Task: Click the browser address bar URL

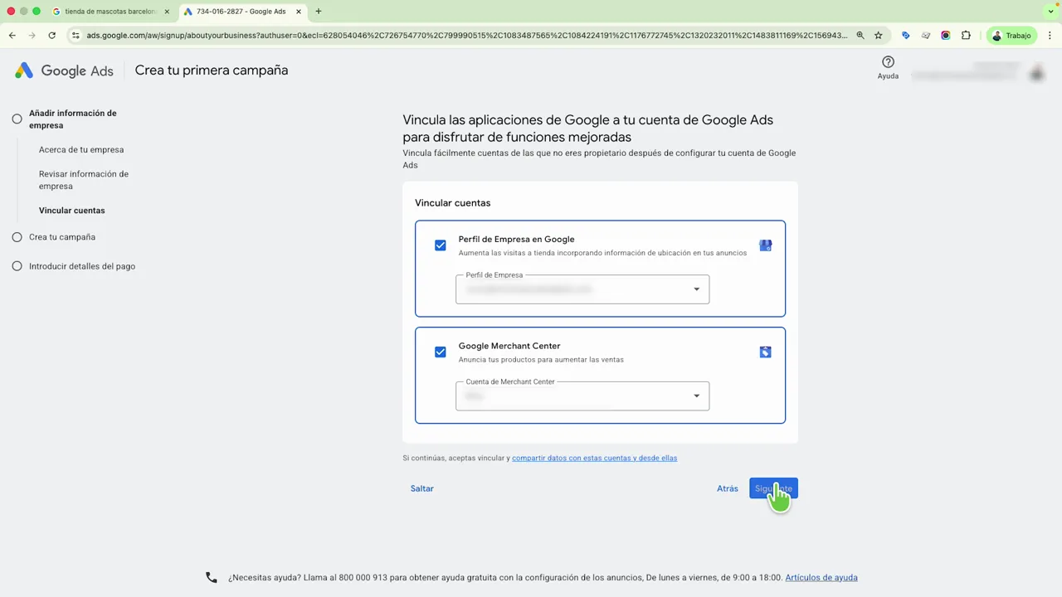Action: click(467, 36)
